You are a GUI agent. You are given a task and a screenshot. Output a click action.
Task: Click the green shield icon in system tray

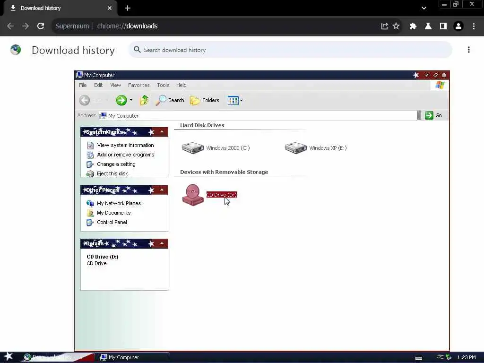449,357
